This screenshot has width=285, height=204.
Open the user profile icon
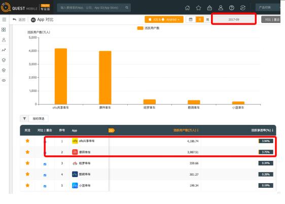click(221, 8)
